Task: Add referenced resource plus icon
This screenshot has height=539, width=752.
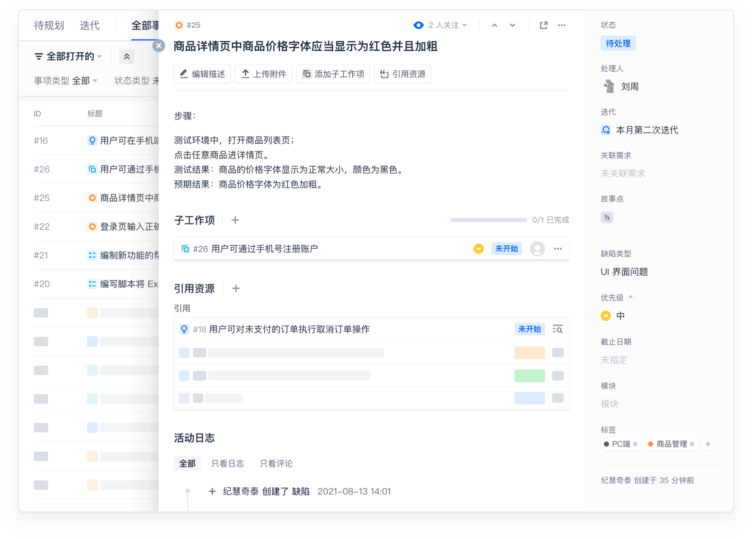Action: pyautogui.click(x=235, y=288)
